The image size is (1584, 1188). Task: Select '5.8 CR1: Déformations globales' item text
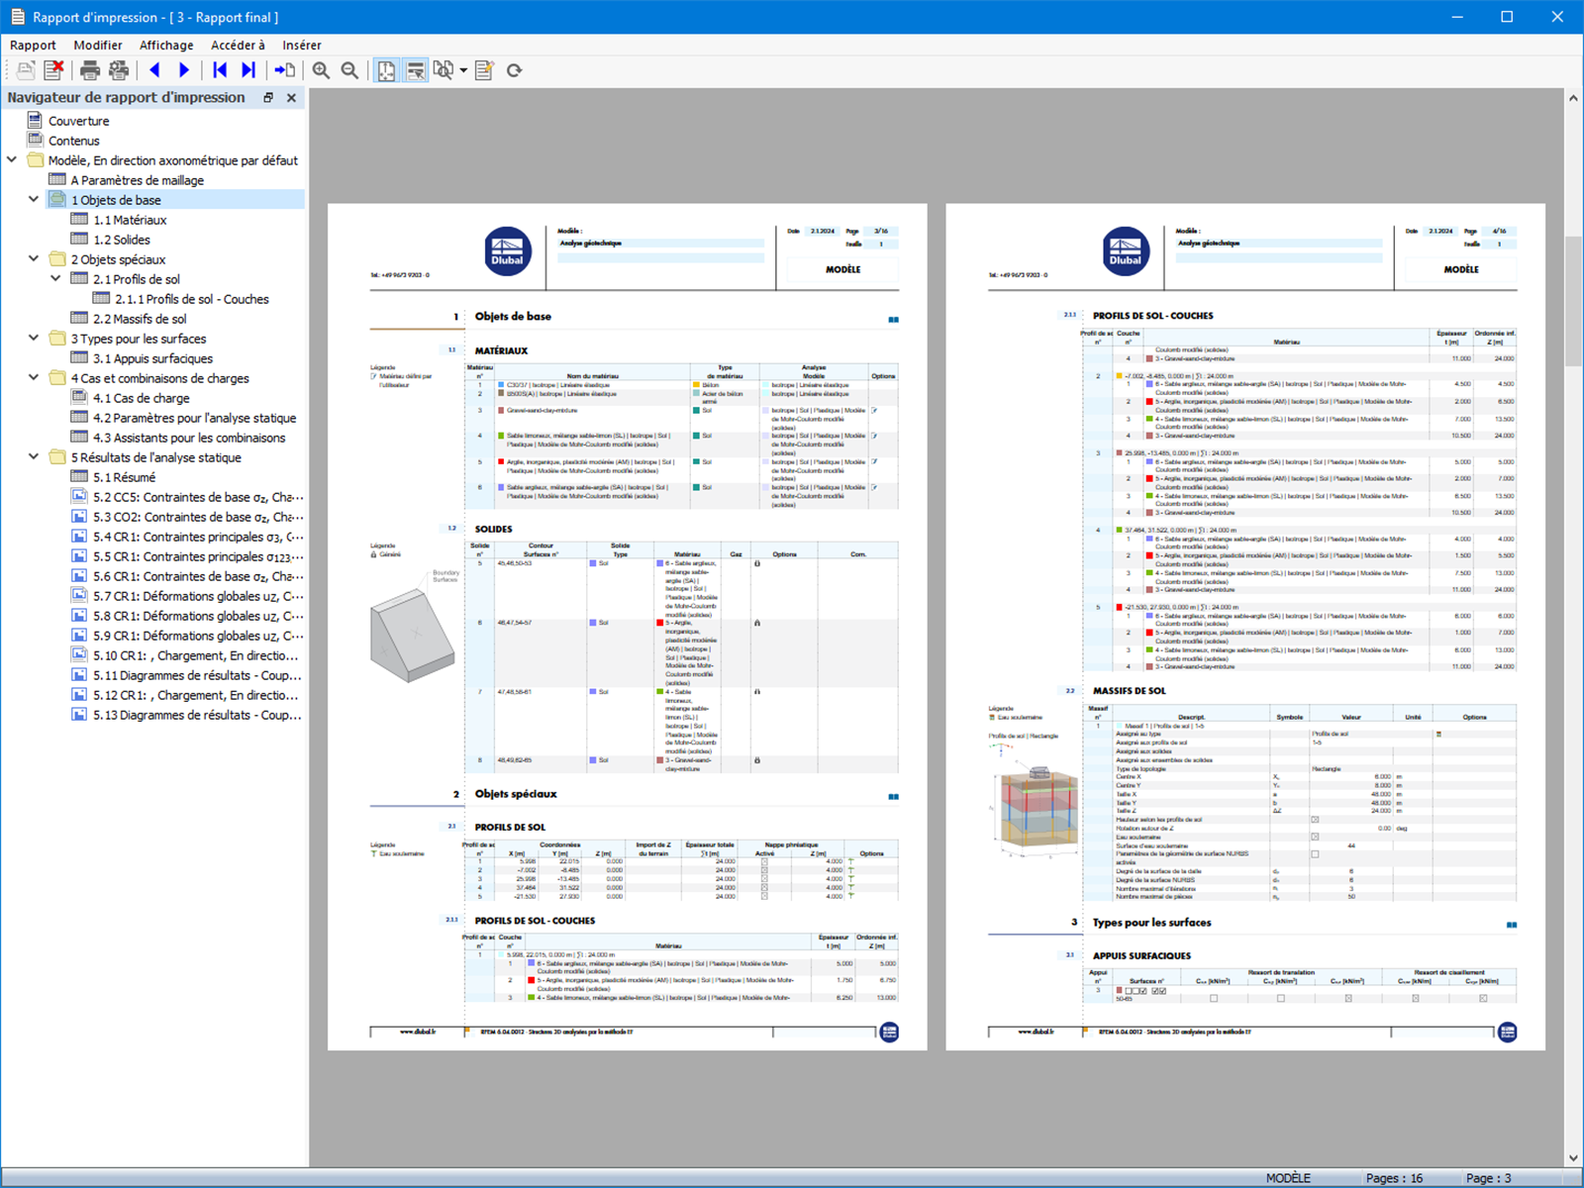(198, 616)
